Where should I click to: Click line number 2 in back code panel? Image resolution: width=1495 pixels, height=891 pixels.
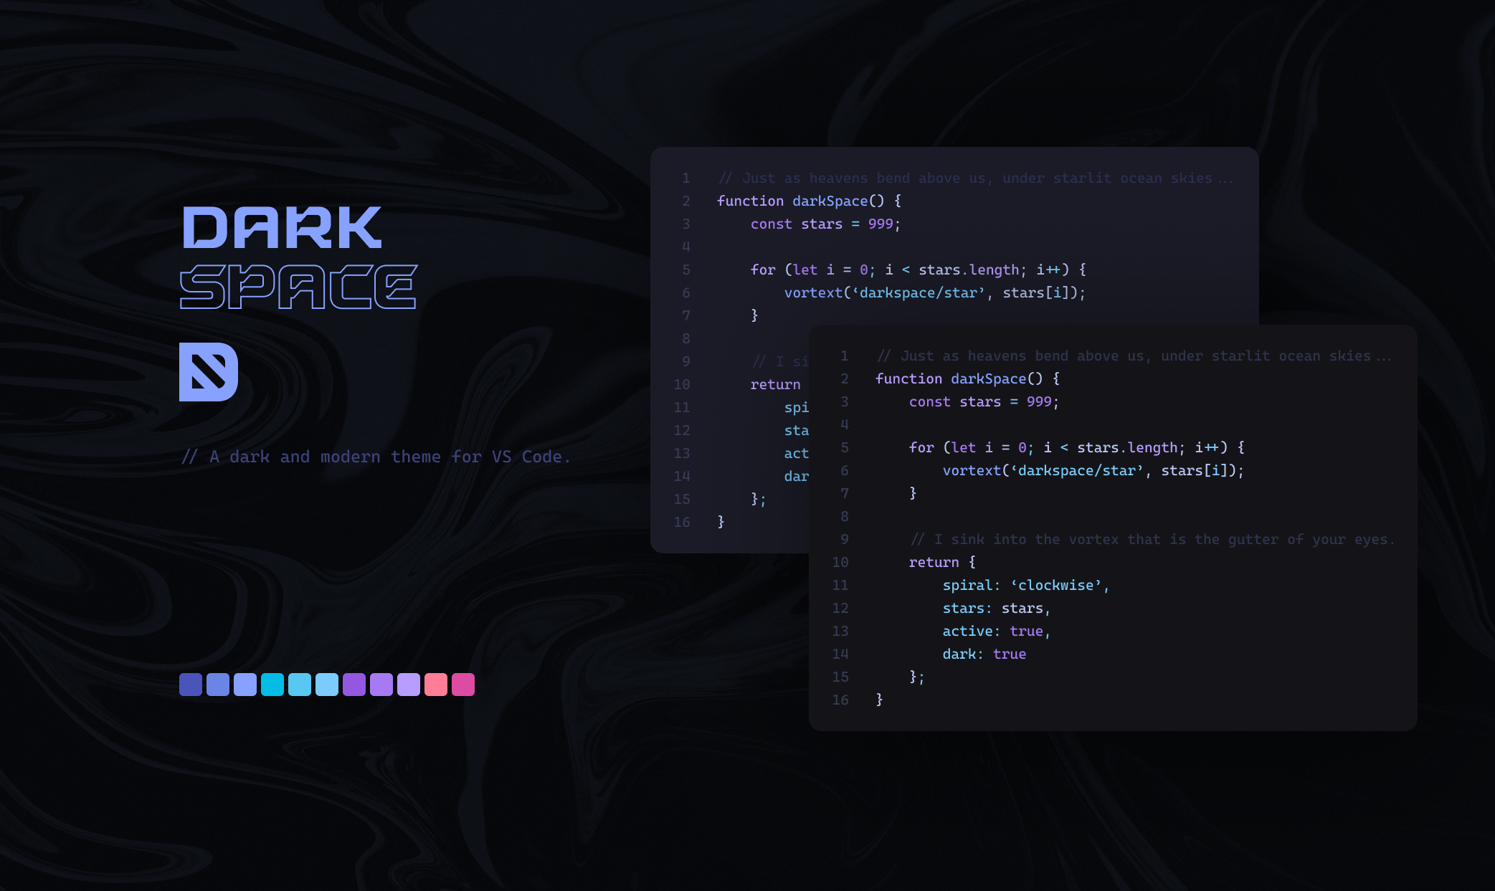point(686,201)
